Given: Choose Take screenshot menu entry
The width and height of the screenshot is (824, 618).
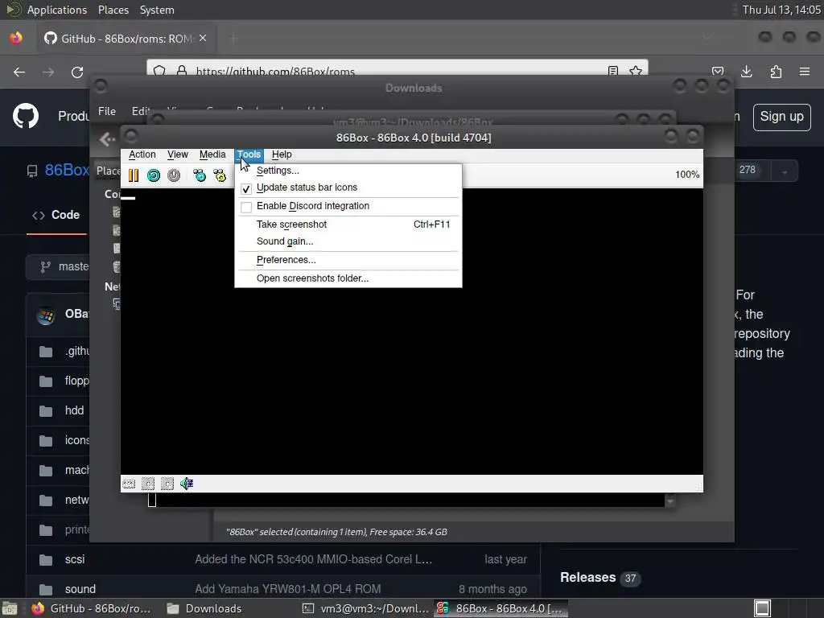Looking at the screenshot, I should (x=348, y=225).
